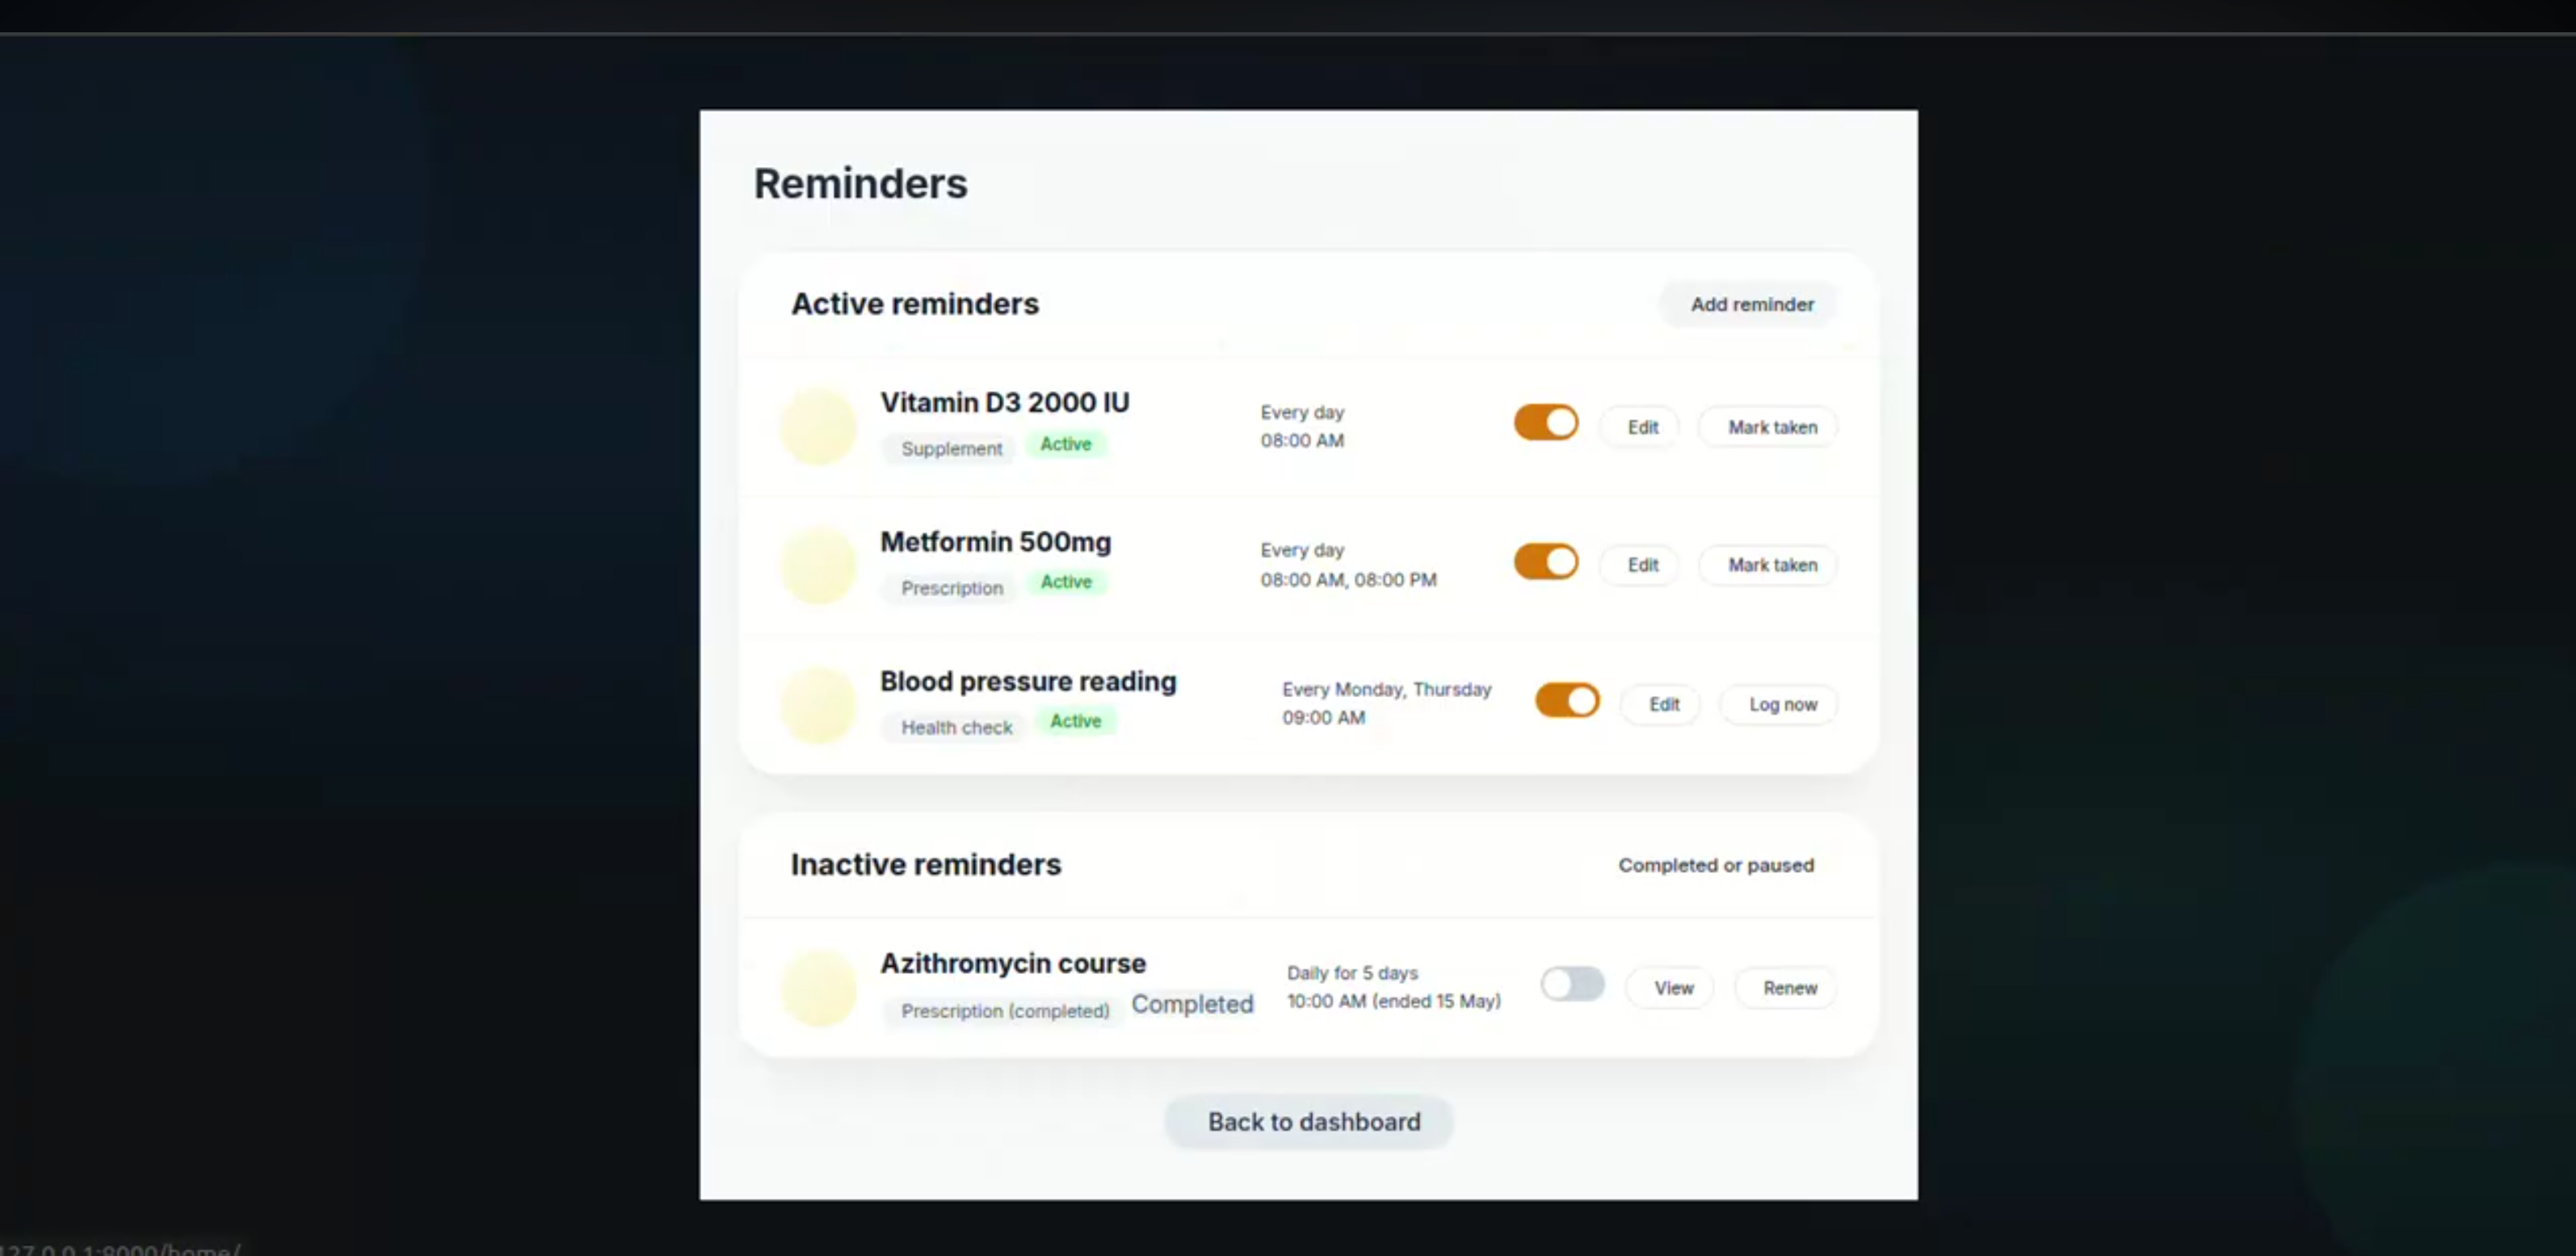Click the Blood pressure reading title

[x=1028, y=681]
